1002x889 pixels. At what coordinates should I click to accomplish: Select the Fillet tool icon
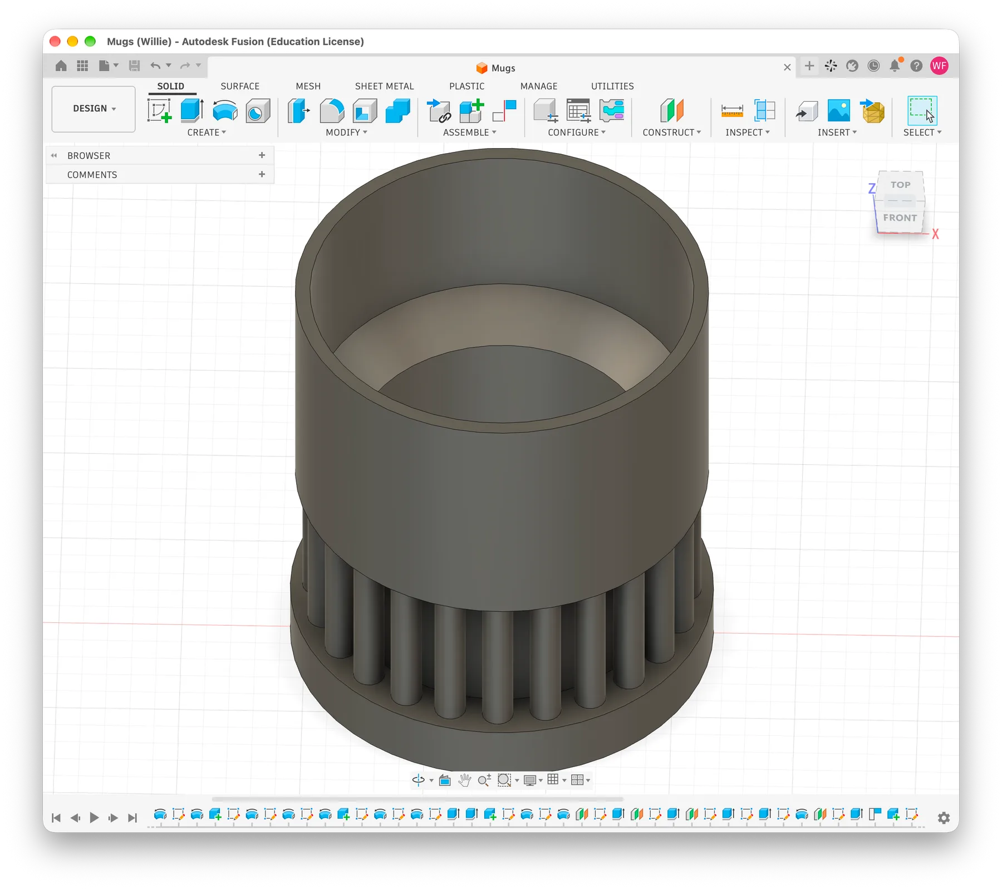pyautogui.click(x=332, y=110)
